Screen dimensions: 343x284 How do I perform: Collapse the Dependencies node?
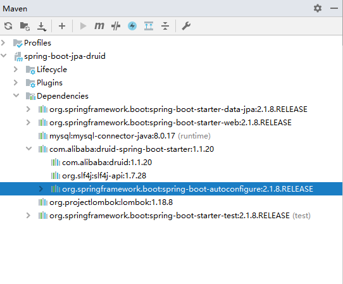(16, 96)
